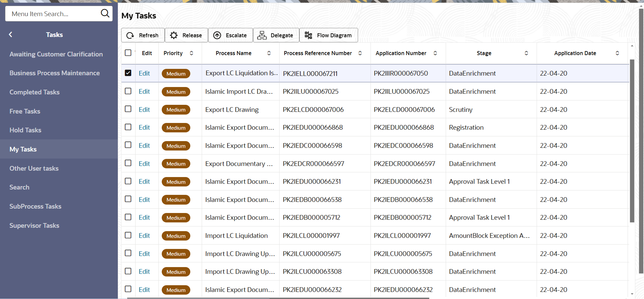Click process reference PK2ELCD000067006
This screenshot has height=299, width=644.
(313, 110)
